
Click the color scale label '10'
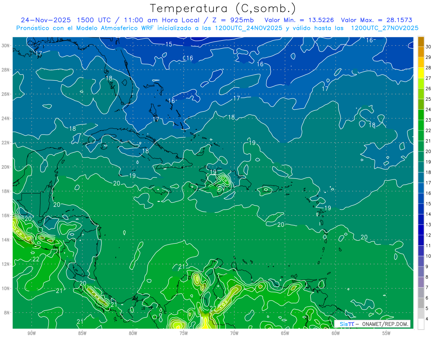(x=429, y=256)
